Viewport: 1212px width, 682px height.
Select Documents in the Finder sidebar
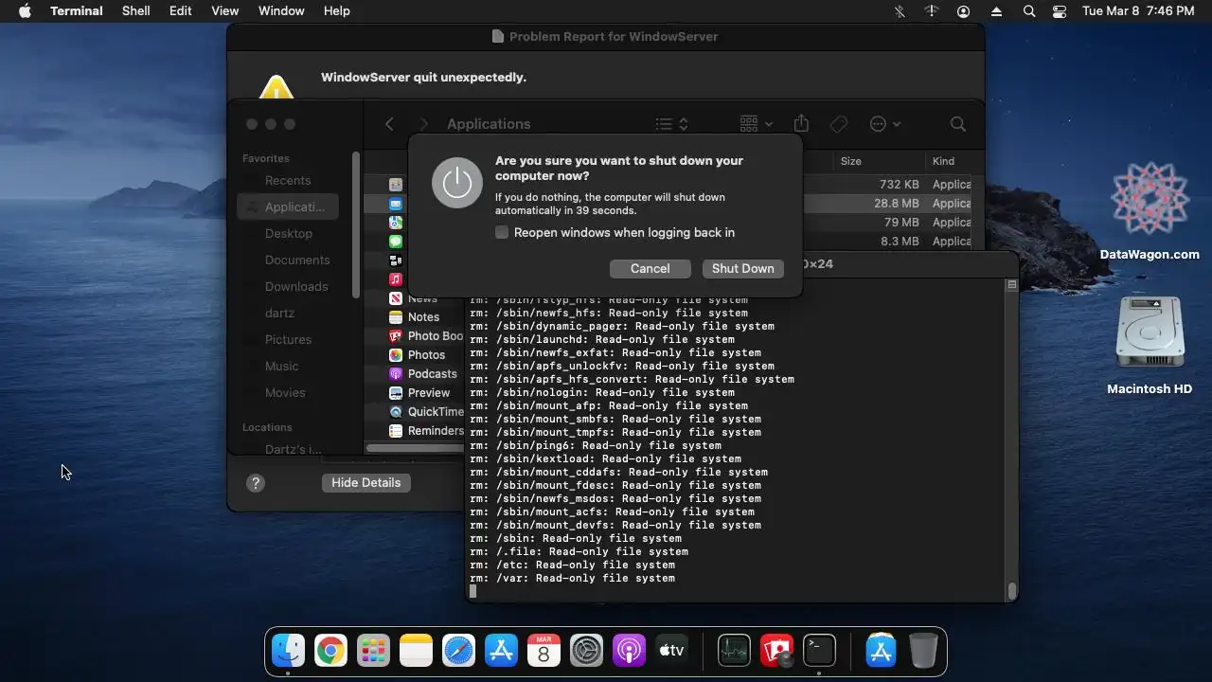[295, 260]
